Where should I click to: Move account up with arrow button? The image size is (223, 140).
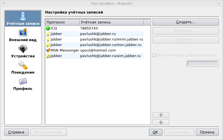click(161, 115)
